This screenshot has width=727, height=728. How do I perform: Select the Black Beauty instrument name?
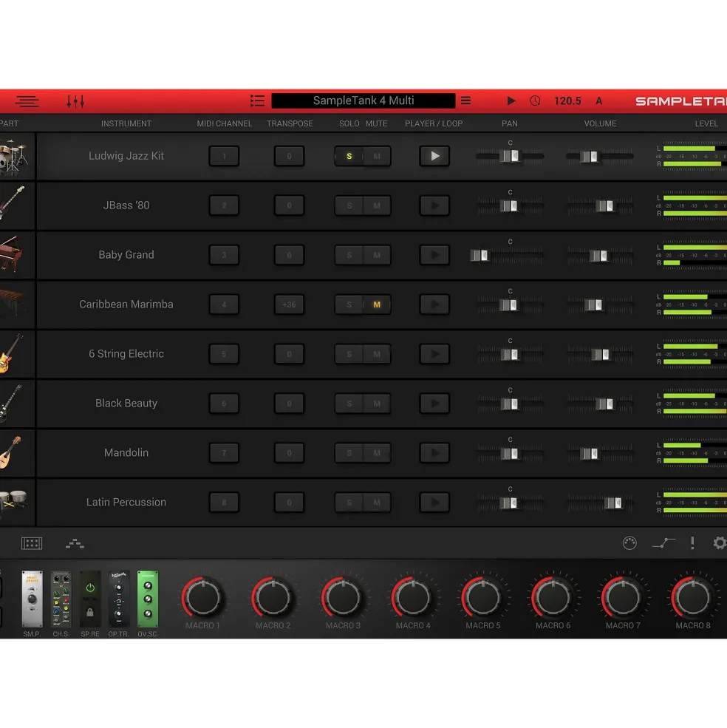pos(126,403)
